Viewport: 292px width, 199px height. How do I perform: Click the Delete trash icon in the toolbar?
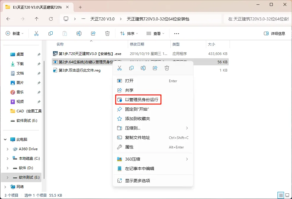tap(107, 33)
